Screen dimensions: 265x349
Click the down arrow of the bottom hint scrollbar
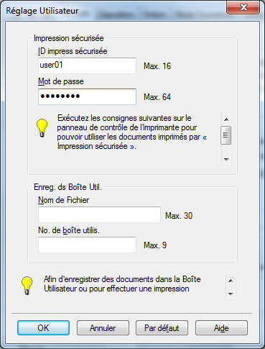click(231, 294)
